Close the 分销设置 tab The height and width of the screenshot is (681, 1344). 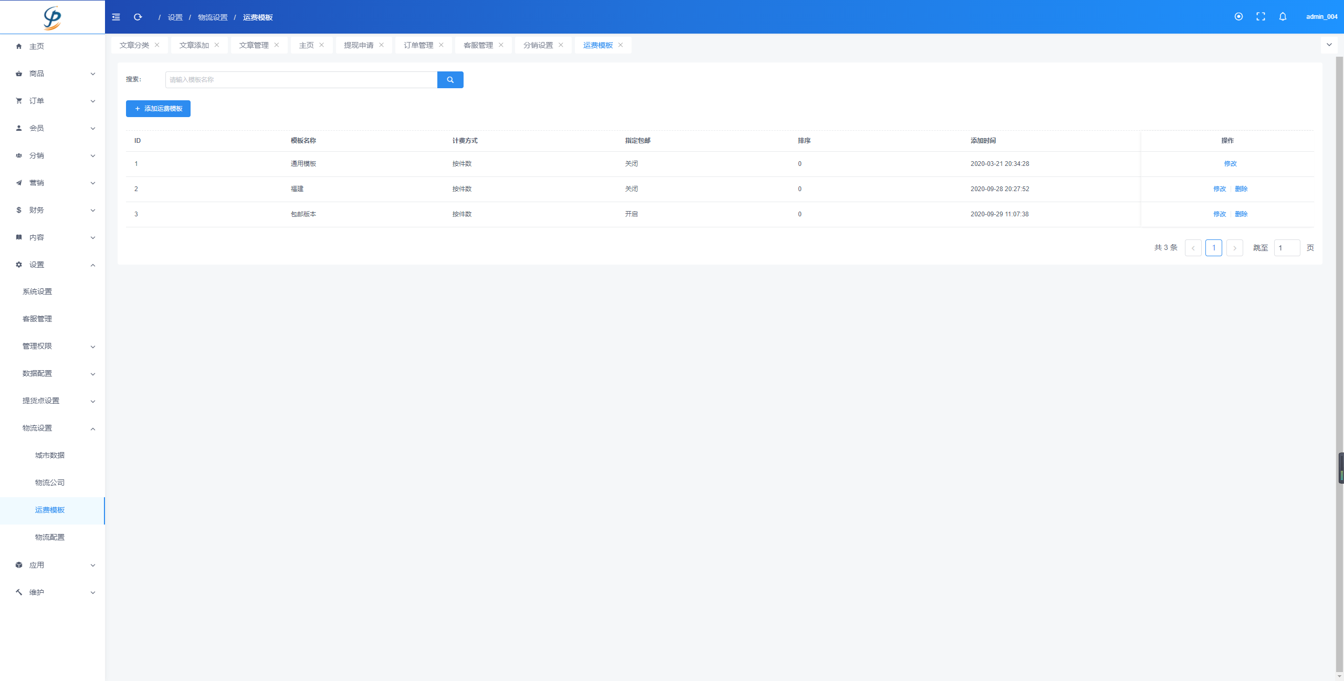click(561, 45)
